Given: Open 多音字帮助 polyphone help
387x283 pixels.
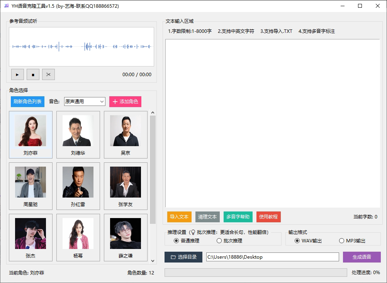Looking at the screenshot, I should click(238, 217).
